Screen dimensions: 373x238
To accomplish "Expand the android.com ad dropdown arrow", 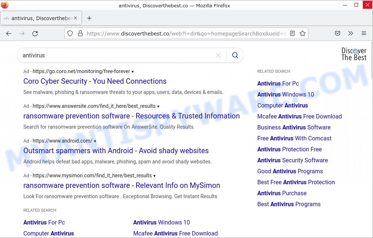I will pos(95,141).
